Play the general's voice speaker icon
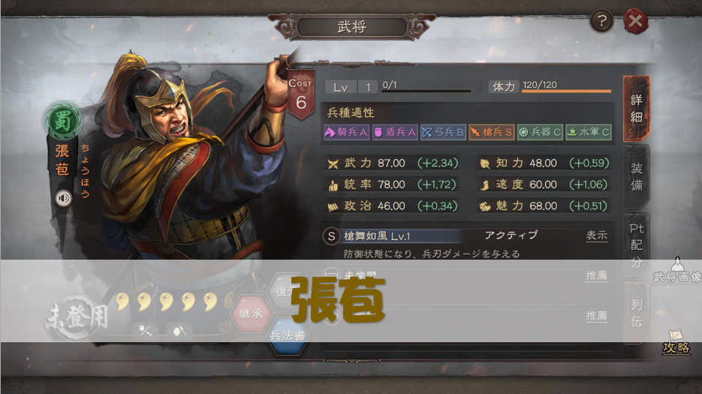 (64, 198)
